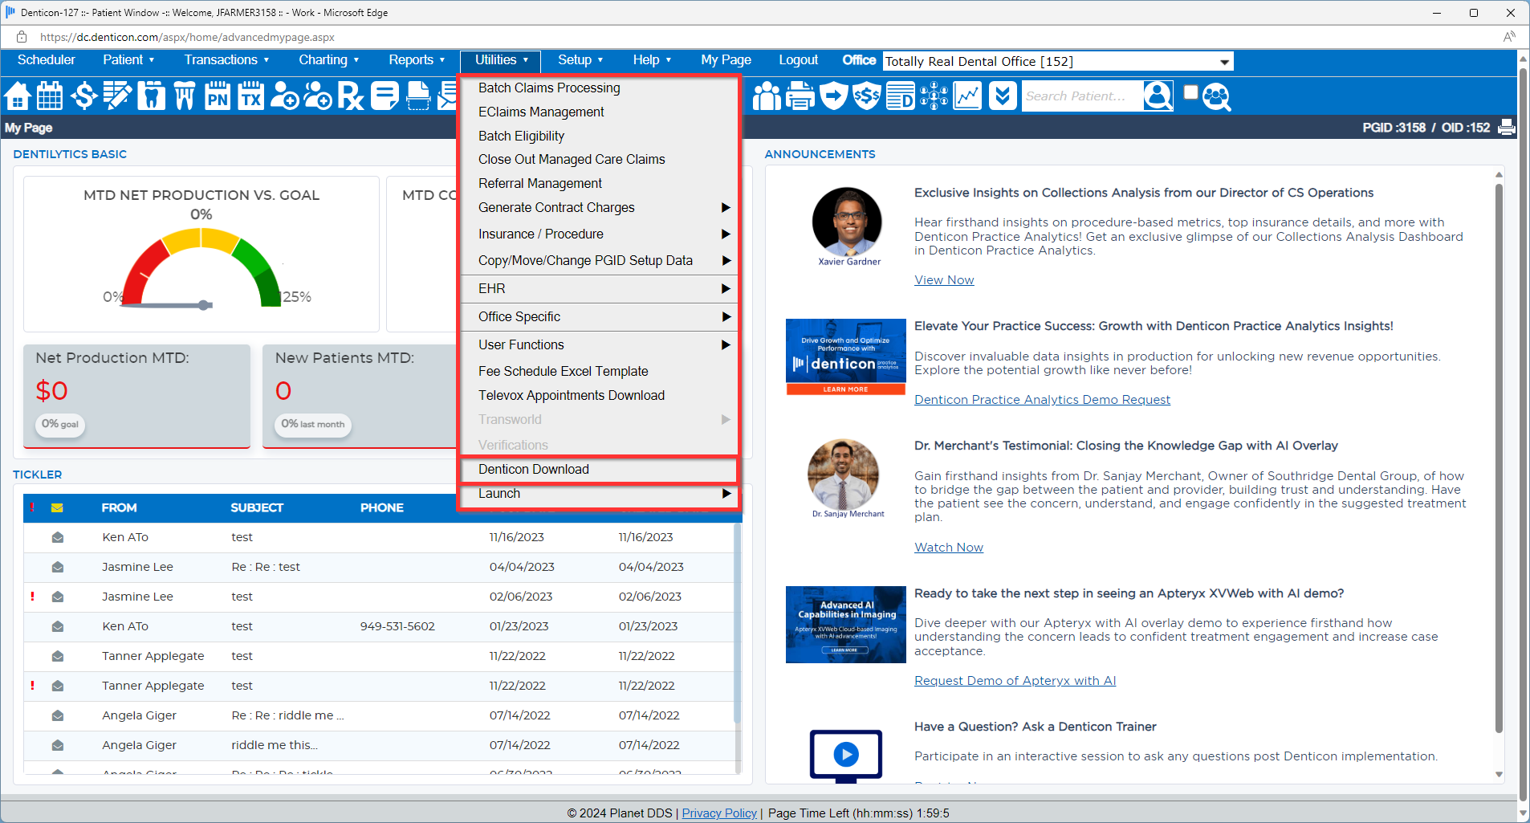Click the announcements panel scrollbar

tap(1498, 458)
